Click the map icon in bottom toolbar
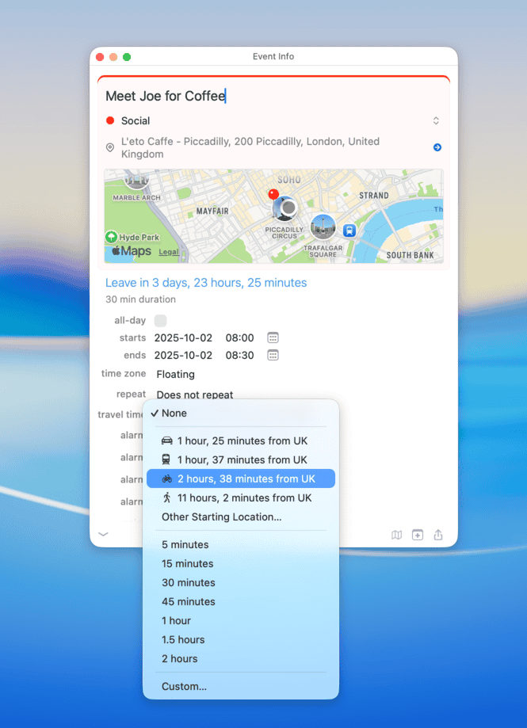This screenshot has height=728, width=527. 396,535
